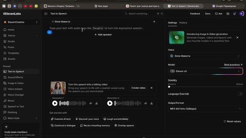246x138 pixels.
Task: Download Generation 1 audio
Action: (96, 103)
